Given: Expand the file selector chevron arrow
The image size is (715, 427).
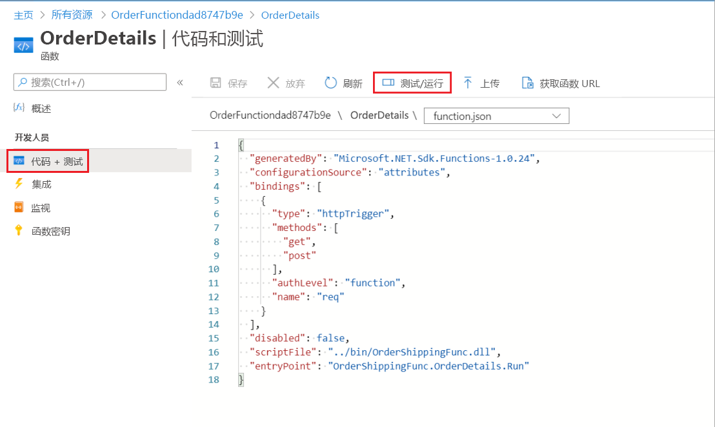Looking at the screenshot, I should [x=556, y=115].
